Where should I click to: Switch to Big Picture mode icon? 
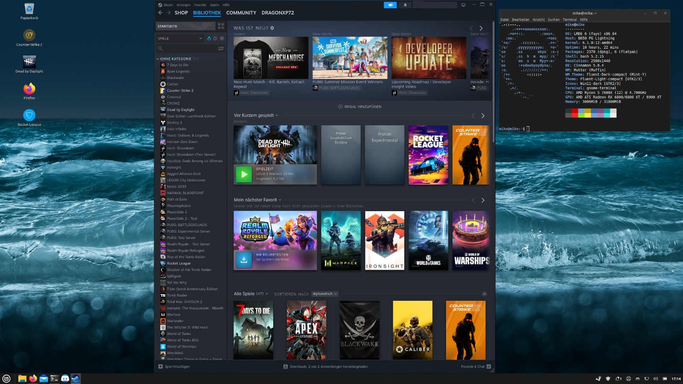464,5
